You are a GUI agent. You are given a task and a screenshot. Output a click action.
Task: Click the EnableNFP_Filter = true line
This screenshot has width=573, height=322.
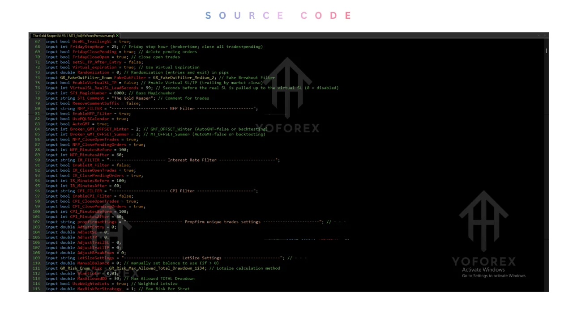tap(88, 114)
